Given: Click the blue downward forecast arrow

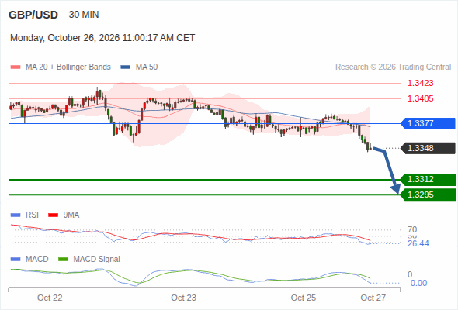Looking at the screenshot, I should click(387, 170).
